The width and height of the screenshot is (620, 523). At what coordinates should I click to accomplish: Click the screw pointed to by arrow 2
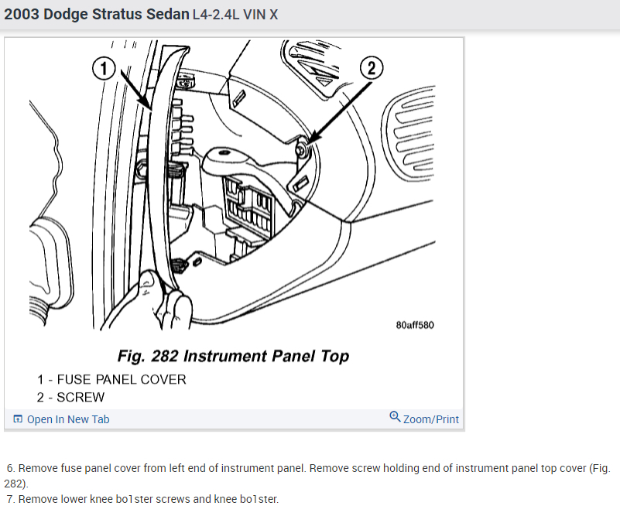pos(302,149)
